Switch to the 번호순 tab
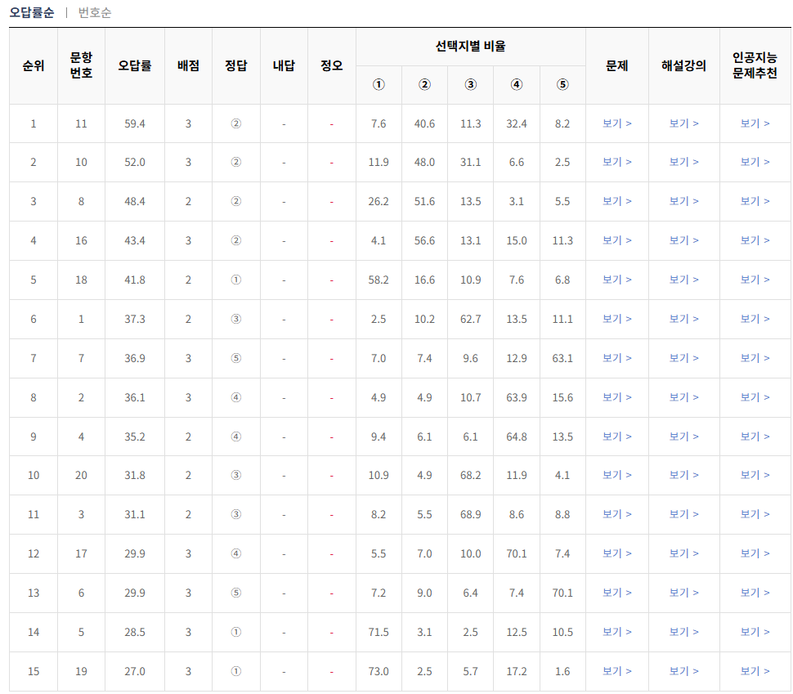The image size is (793, 694). coord(93,13)
